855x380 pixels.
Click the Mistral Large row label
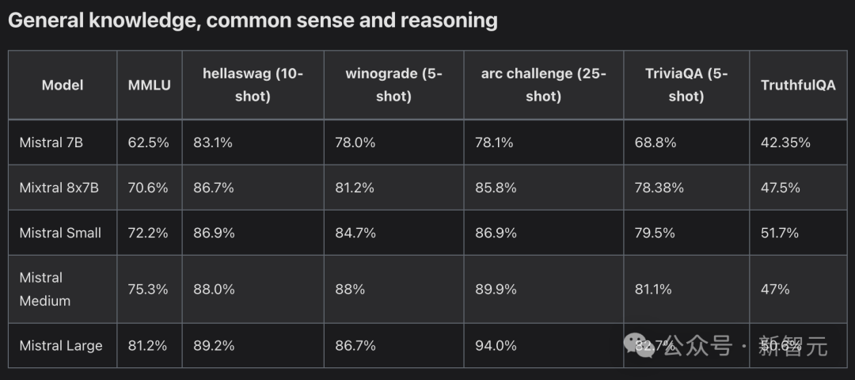click(61, 345)
